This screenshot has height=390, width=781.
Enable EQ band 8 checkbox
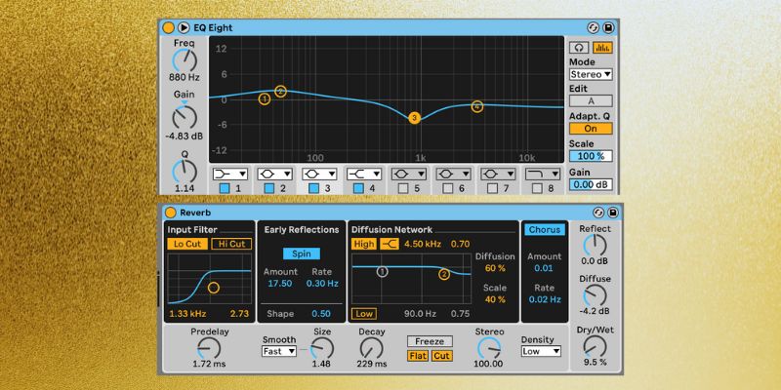[537, 188]
